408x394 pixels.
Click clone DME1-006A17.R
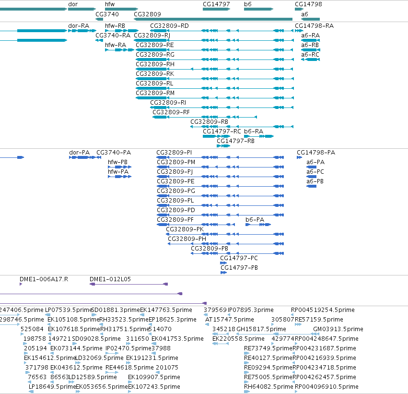coord(44,279)
